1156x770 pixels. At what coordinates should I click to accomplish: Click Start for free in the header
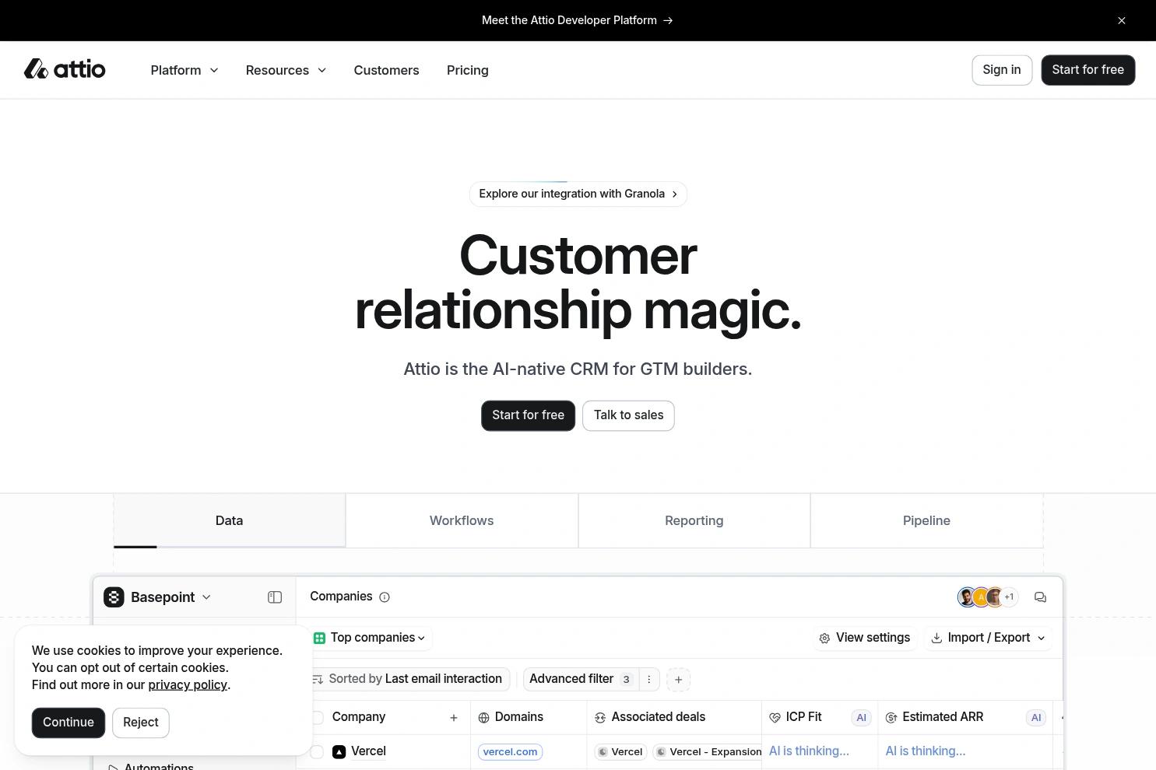(x=1087, y=70)
